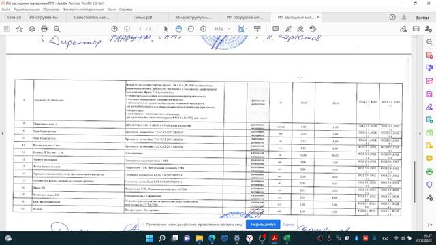Switch to Adobe Acrobat taskbar icon

(275, 238)
